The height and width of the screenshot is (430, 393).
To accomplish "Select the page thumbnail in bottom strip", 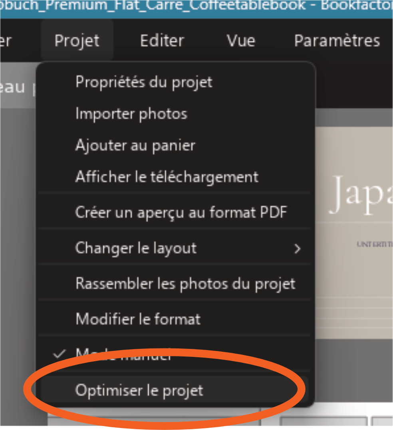I will pos(324,422).
